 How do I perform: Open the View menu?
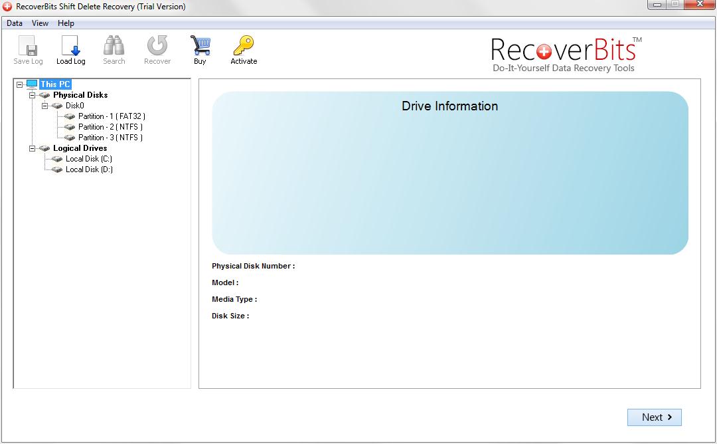40,23
